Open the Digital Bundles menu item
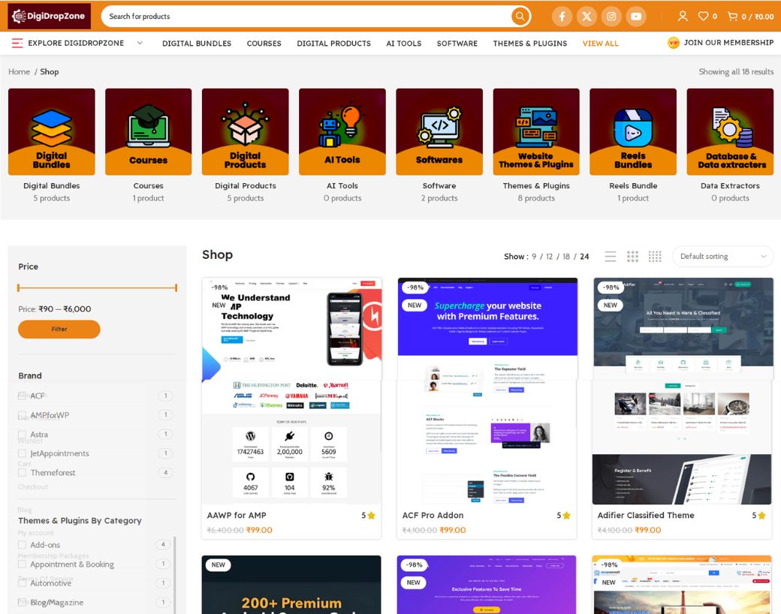Image resolution: width=781 pixels, height=614 pixels. pyautogui.click(x=197, y=44)
